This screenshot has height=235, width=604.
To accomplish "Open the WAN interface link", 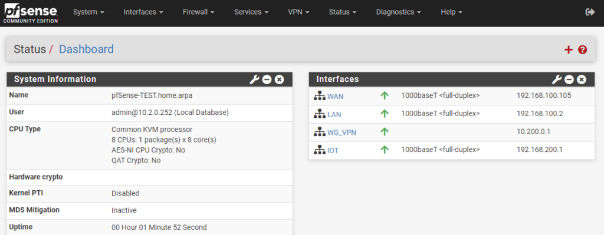I will 336,96.
